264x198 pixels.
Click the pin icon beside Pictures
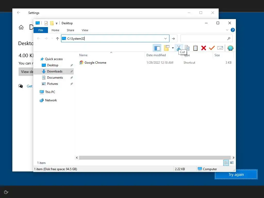pos(72,84)
